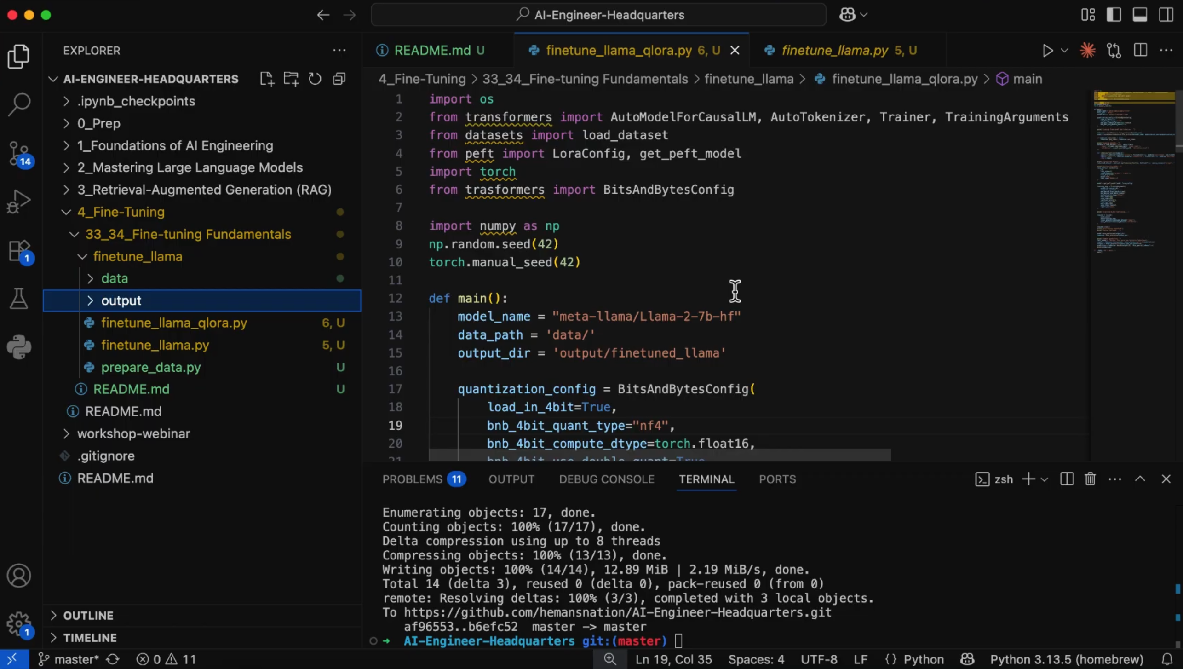The height and width of the screenshot is (669, 1183).
Task: Refresh the explorer file tree
Action: pyautogui.click(x=315, y=79)
